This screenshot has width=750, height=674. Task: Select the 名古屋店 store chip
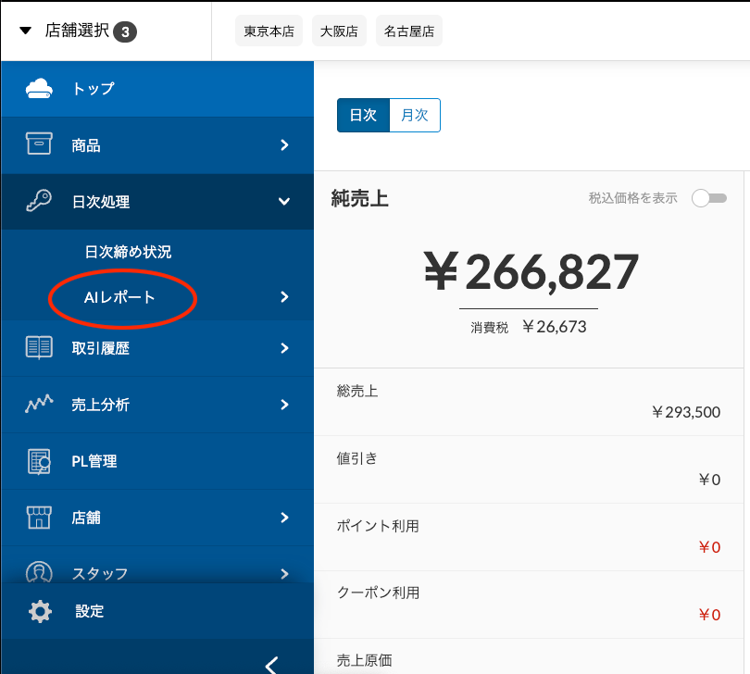(x=409, y=31)
